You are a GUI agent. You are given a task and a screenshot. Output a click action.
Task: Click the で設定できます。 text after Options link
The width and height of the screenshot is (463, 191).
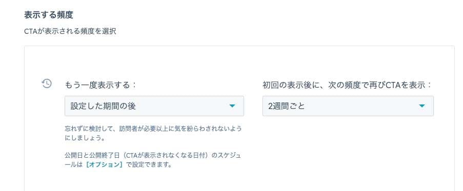tap(149, 165)
